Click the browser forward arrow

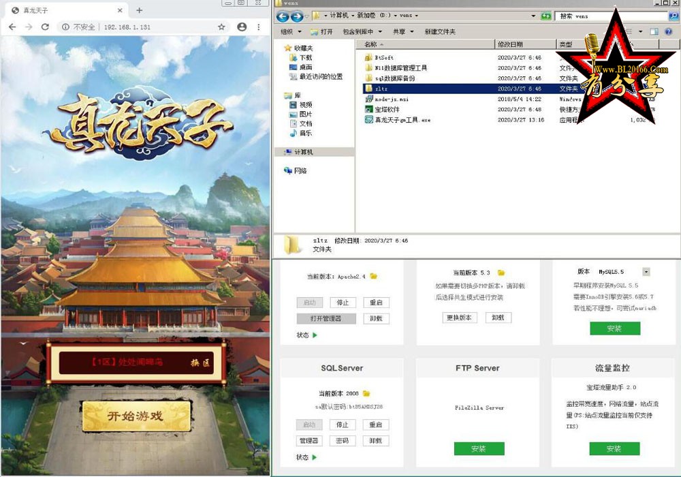click(29, 27)
